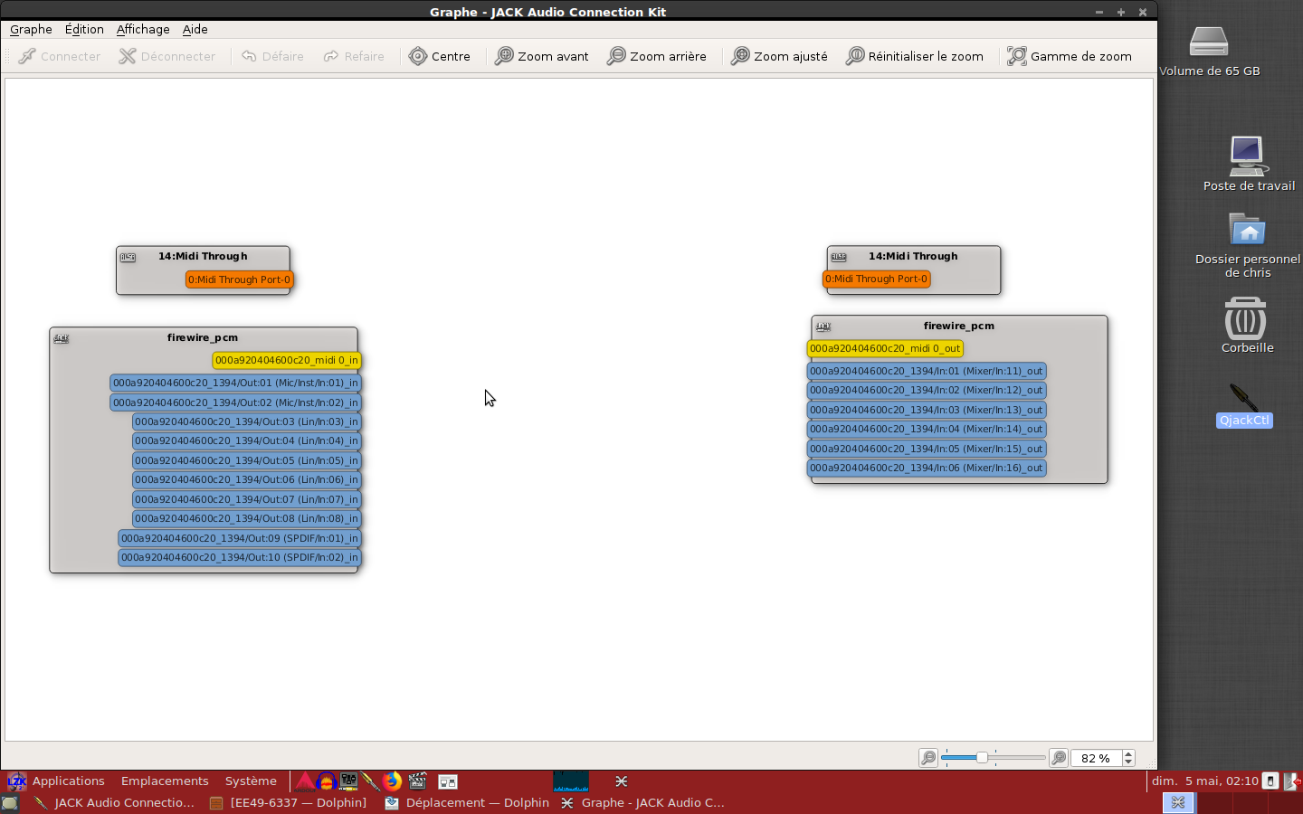Center the graph view with Centre
1303x814 pixels.
pyautogui.click(x=440, y=56)
